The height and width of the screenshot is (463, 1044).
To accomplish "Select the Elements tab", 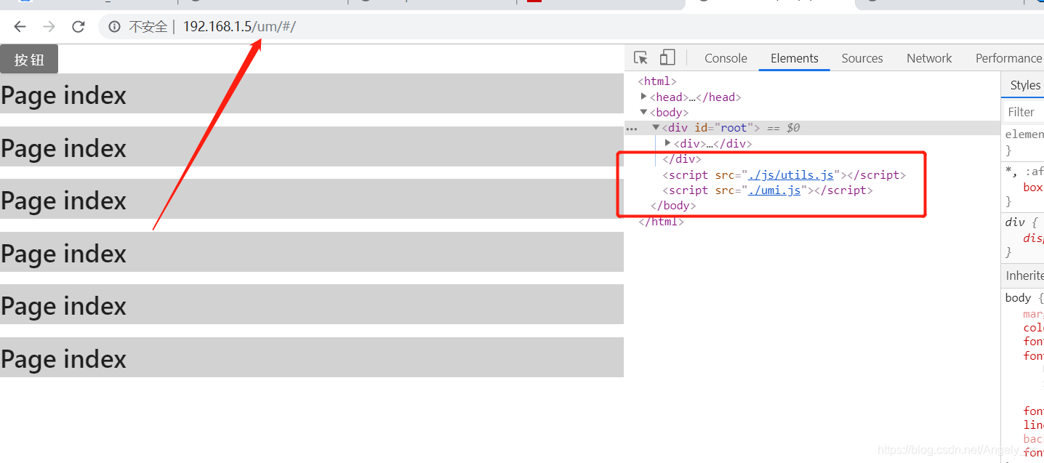I will tap(795, 58).
